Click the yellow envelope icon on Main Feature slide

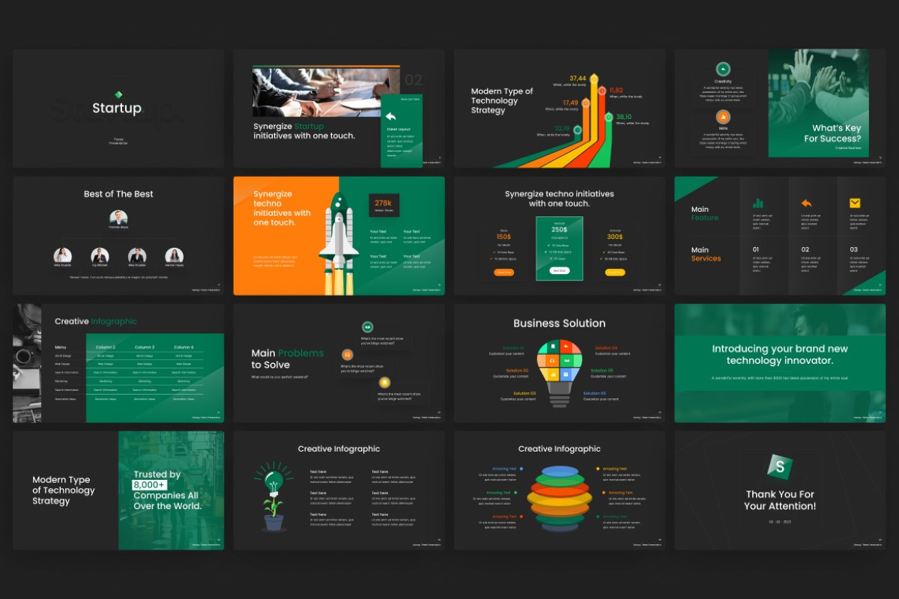(855, 203)
